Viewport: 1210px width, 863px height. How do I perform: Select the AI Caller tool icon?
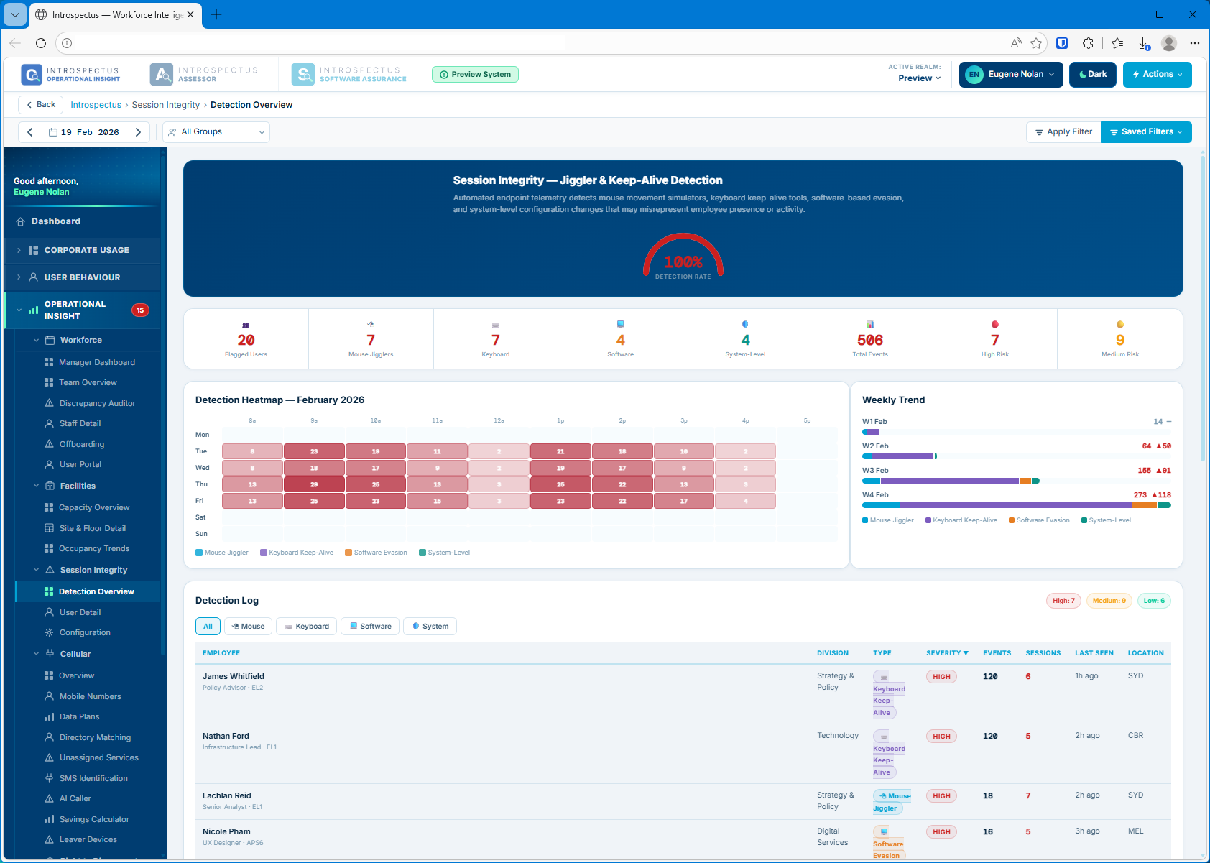click(47, 798)
